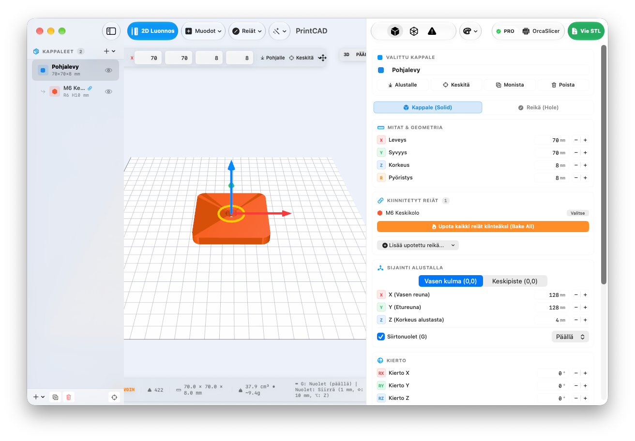Click the Monista button
The image size is (635, 441).
click(x=510, y=85)
